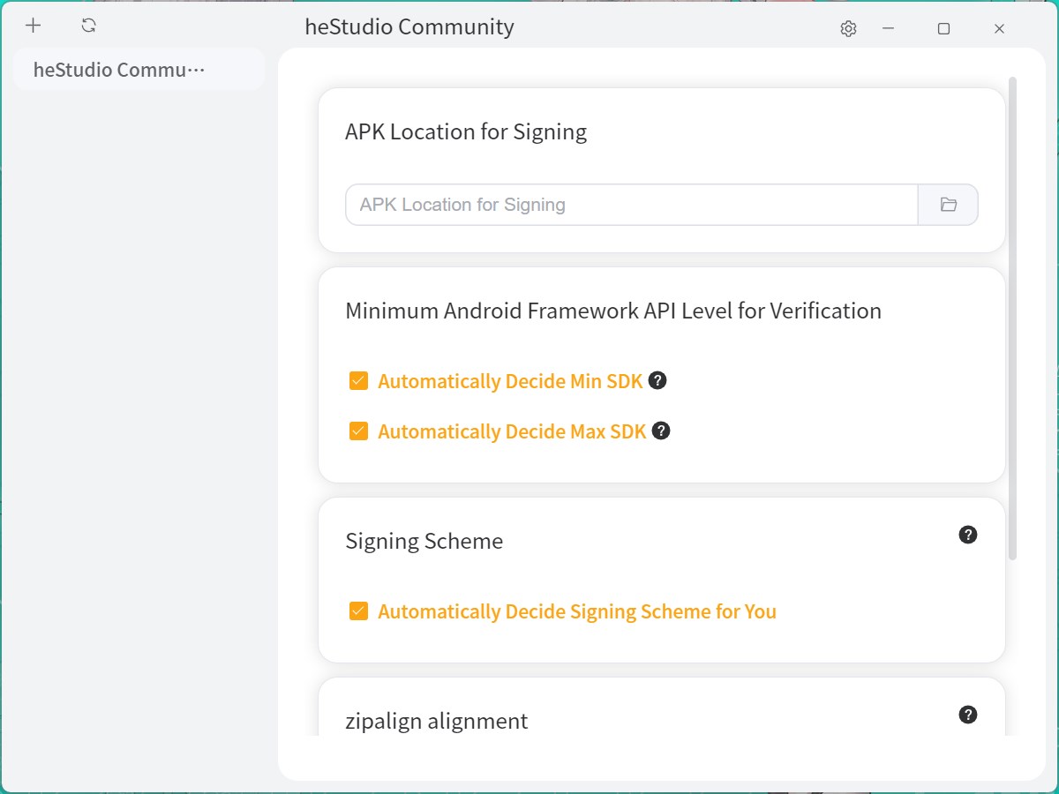Screen dimensions: 1059x794
Task: Focus the APK Location for Signing field
Action: [x=632, y=205]
